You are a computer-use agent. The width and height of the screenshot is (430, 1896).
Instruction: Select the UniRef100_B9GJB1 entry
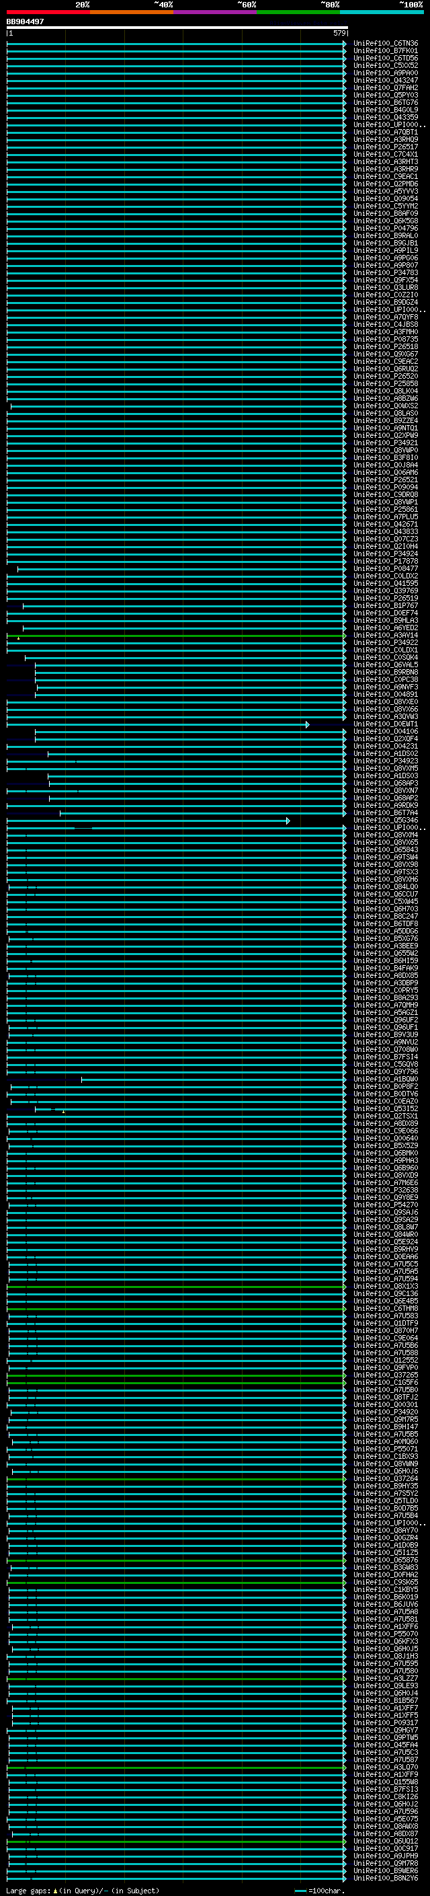[x=386, y=243]
